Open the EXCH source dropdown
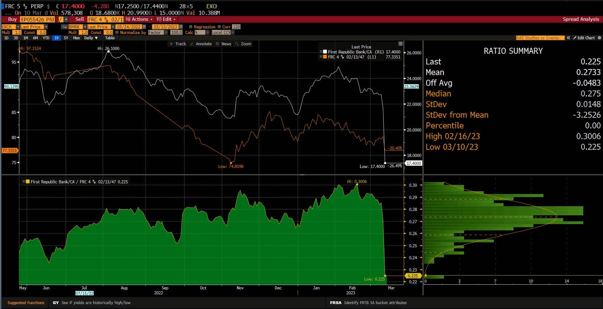 [18, 27]
